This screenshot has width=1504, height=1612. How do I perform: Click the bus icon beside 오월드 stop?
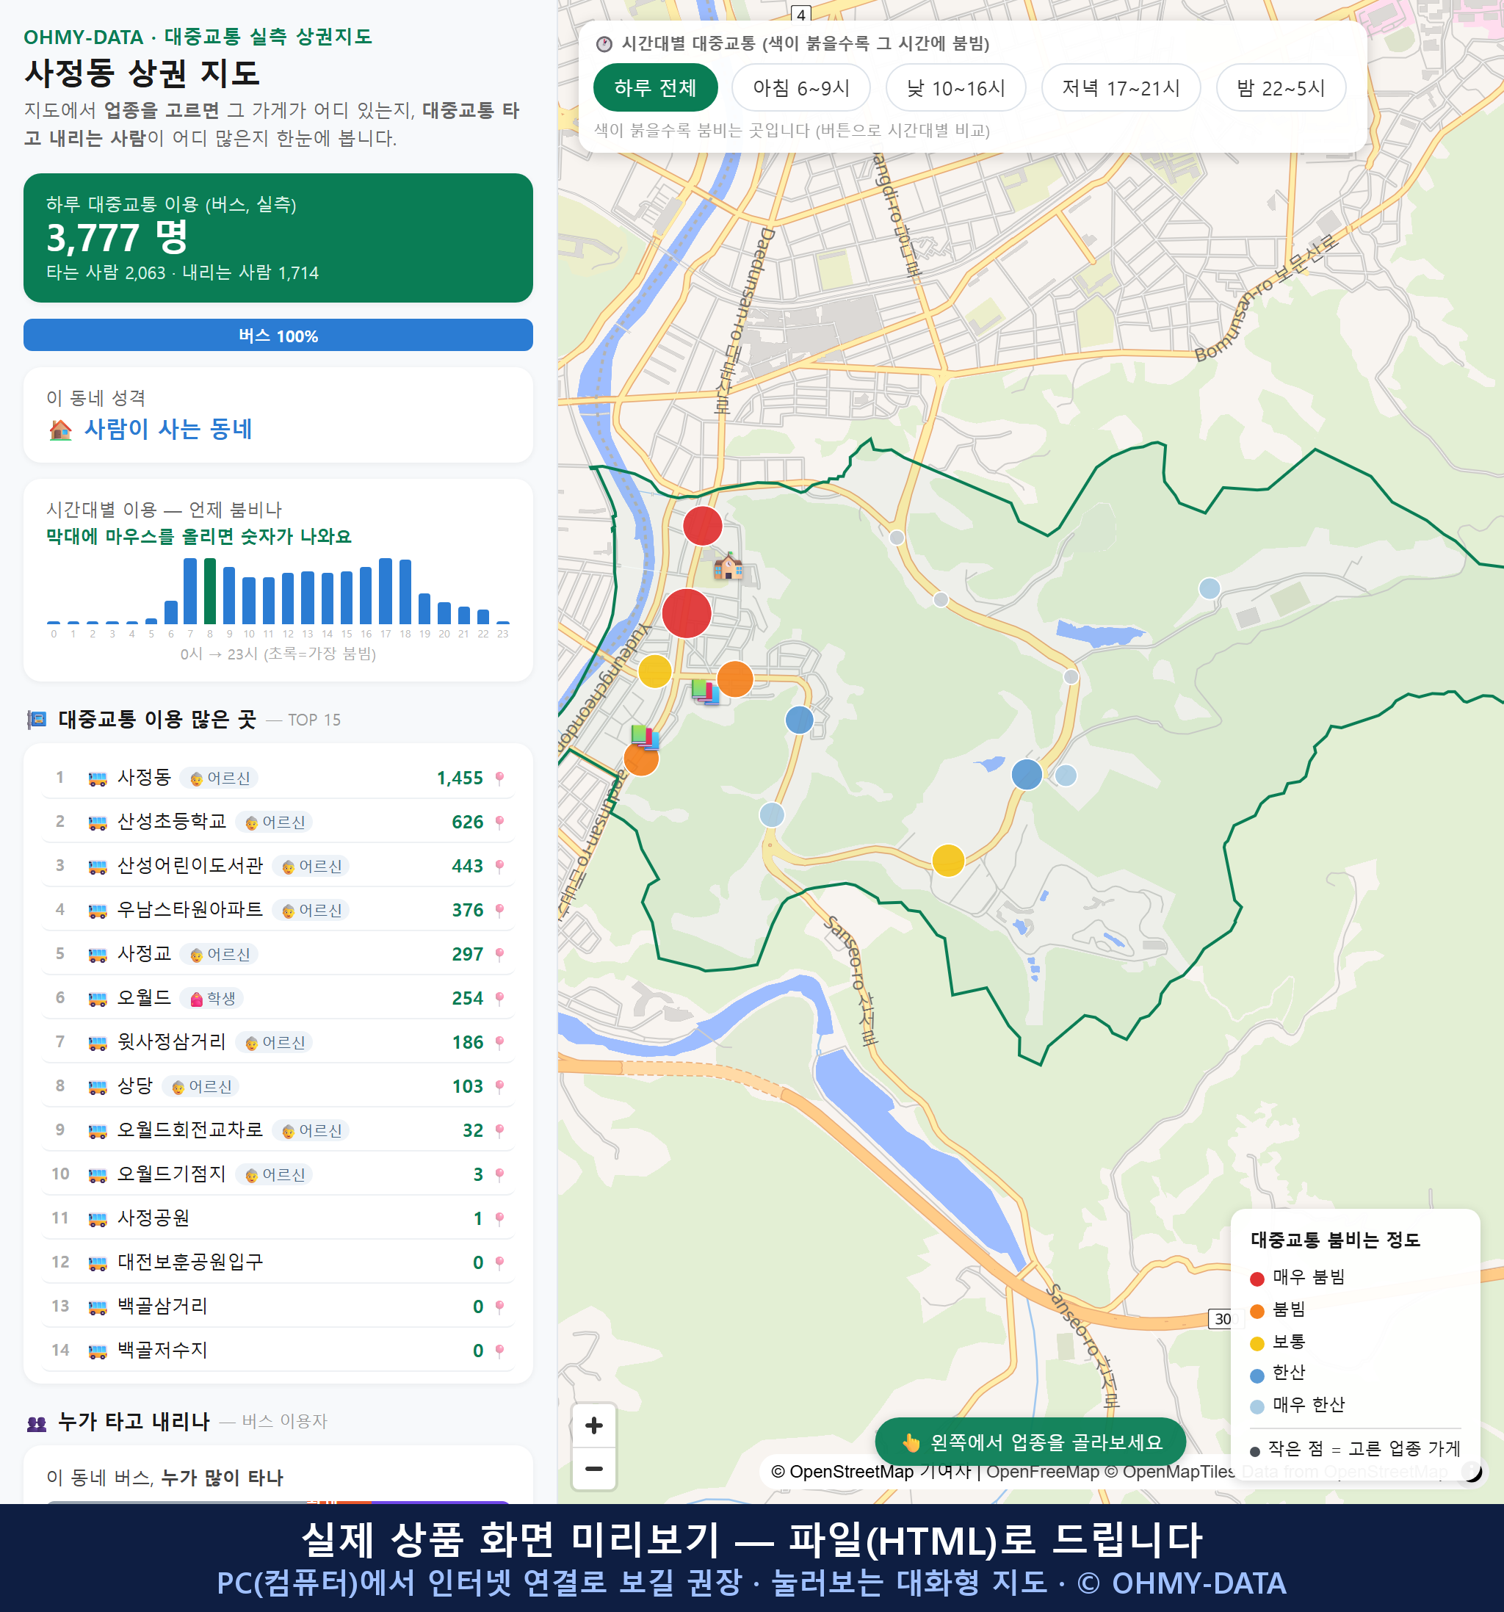pos(97,998)
